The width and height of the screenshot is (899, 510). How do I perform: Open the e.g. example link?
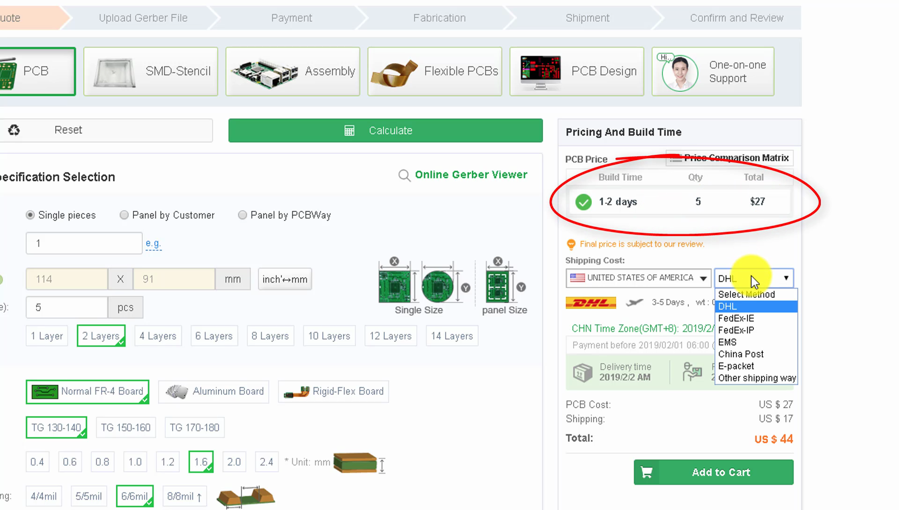pyautogui.click(x=153, y=243)
